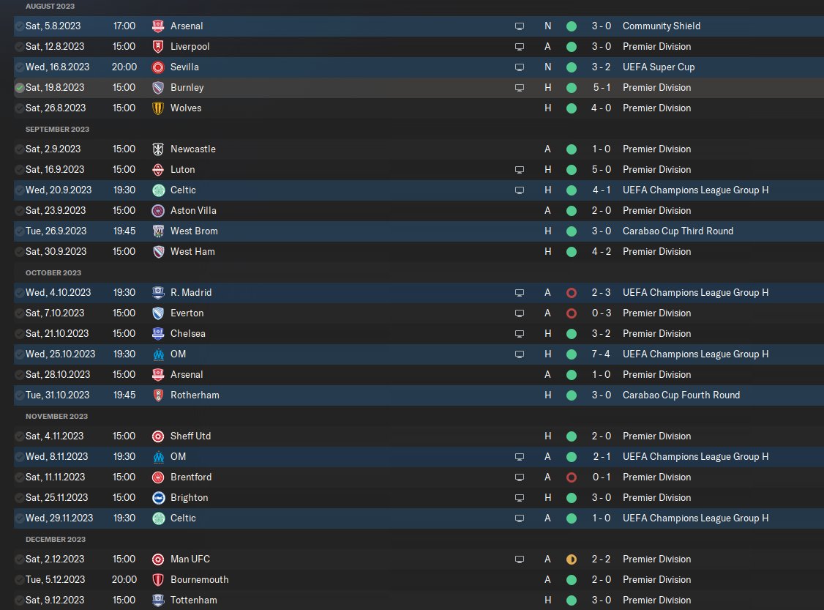Screen dimensions: 824x610
Task: Click the Brighton club badge
Action: (x=157, y=497)
